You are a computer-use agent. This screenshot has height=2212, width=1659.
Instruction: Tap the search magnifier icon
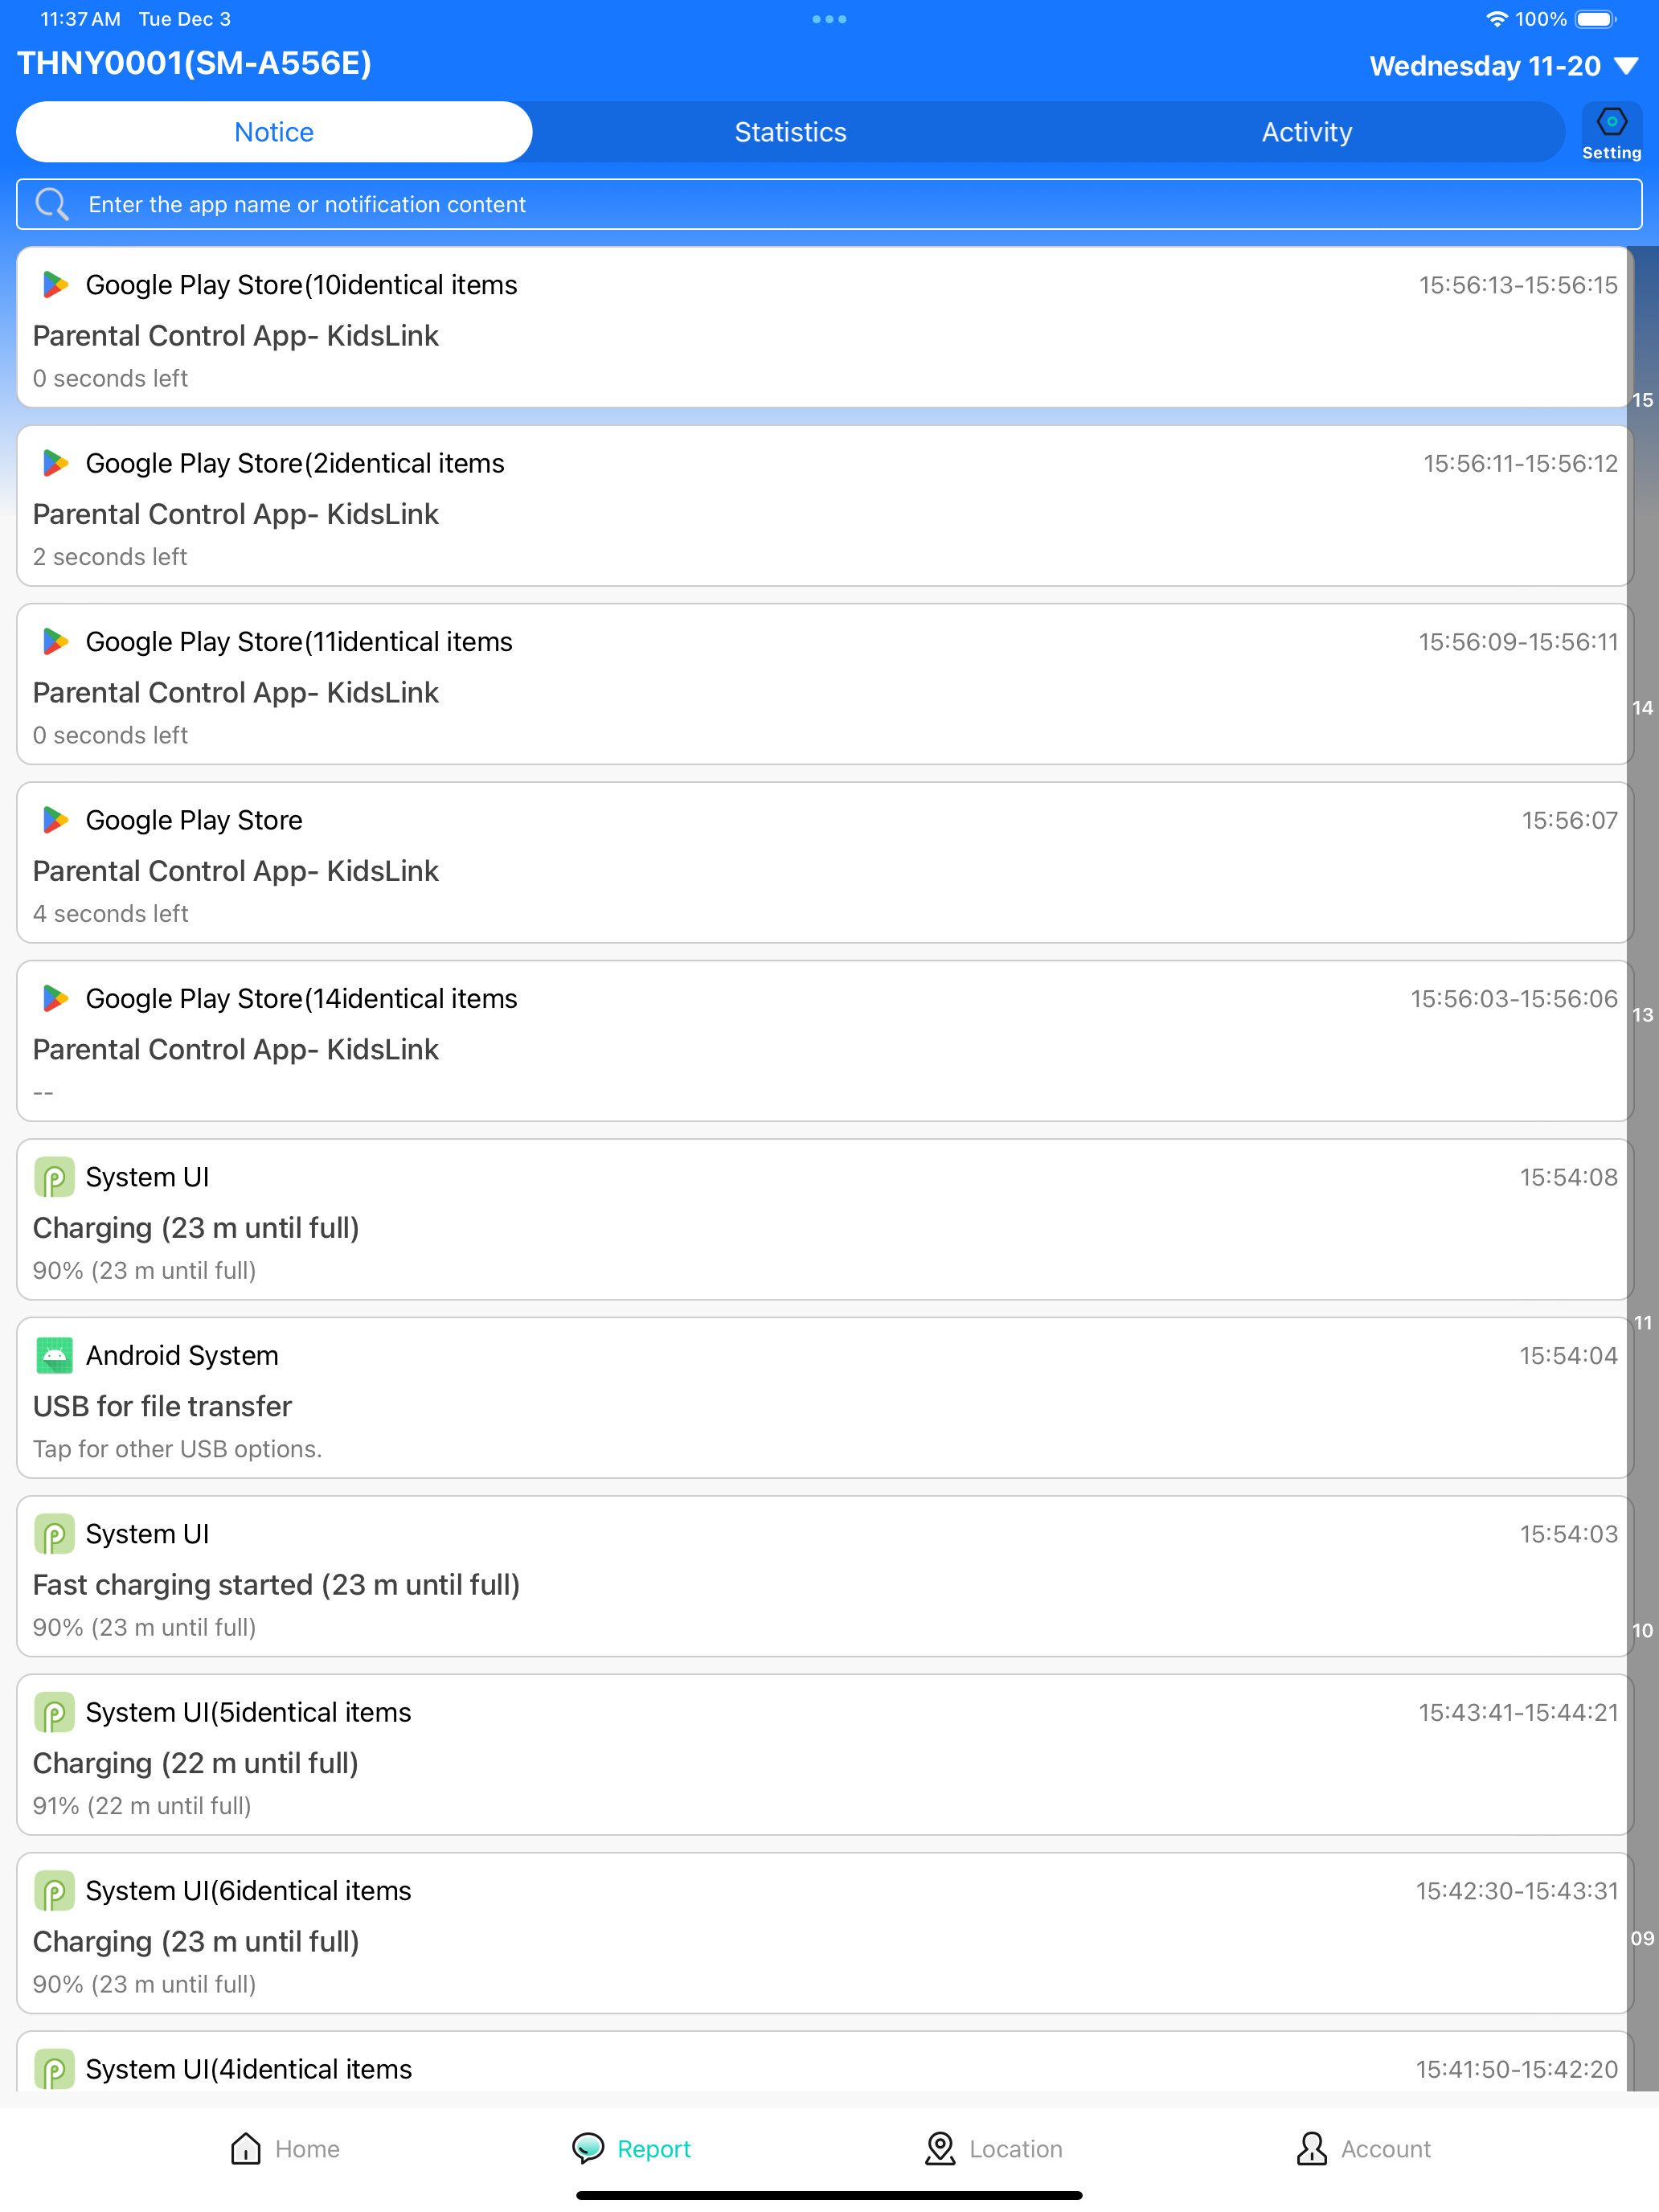52,204
